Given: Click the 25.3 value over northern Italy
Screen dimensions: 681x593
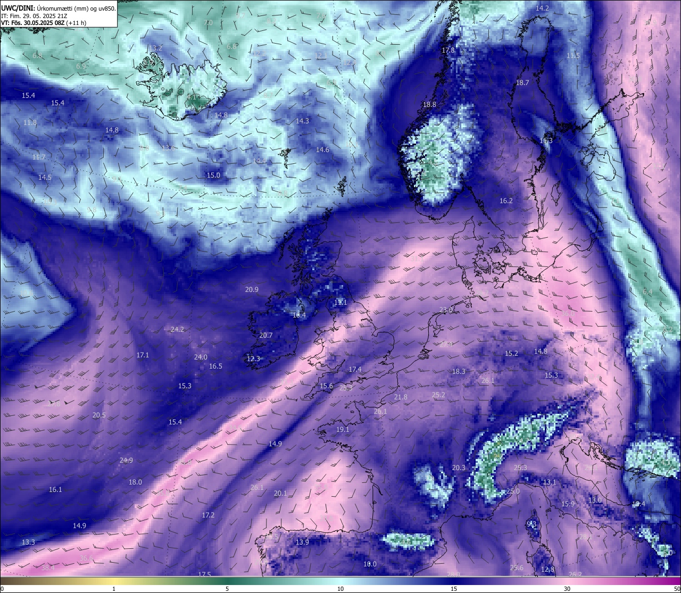Looking at the screenshot, I should tap(520, 468).
